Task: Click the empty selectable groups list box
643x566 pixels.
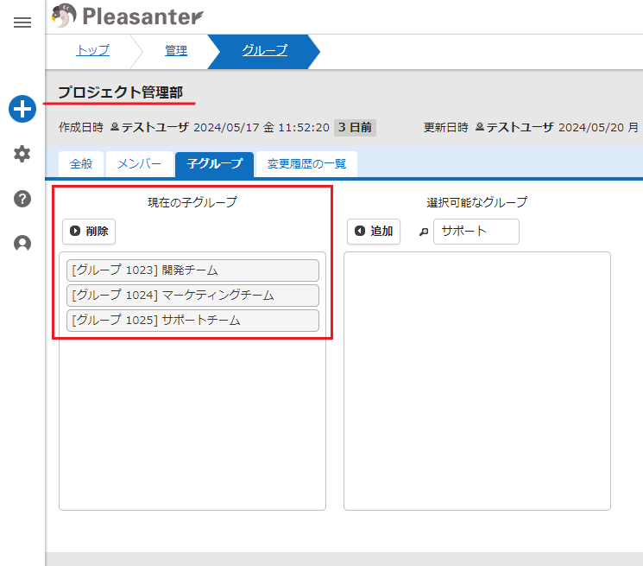Action: (x=477, y=381)
